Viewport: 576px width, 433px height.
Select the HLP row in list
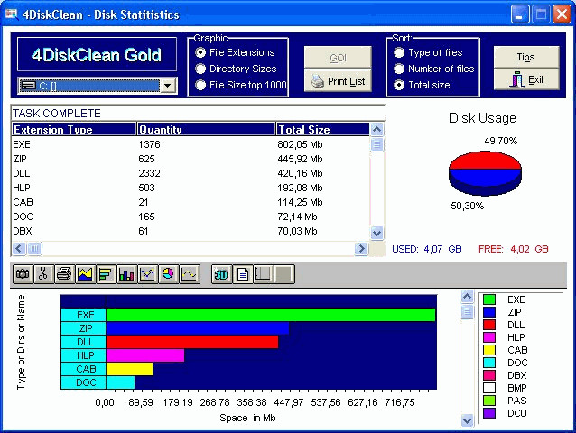coord(190,188)
